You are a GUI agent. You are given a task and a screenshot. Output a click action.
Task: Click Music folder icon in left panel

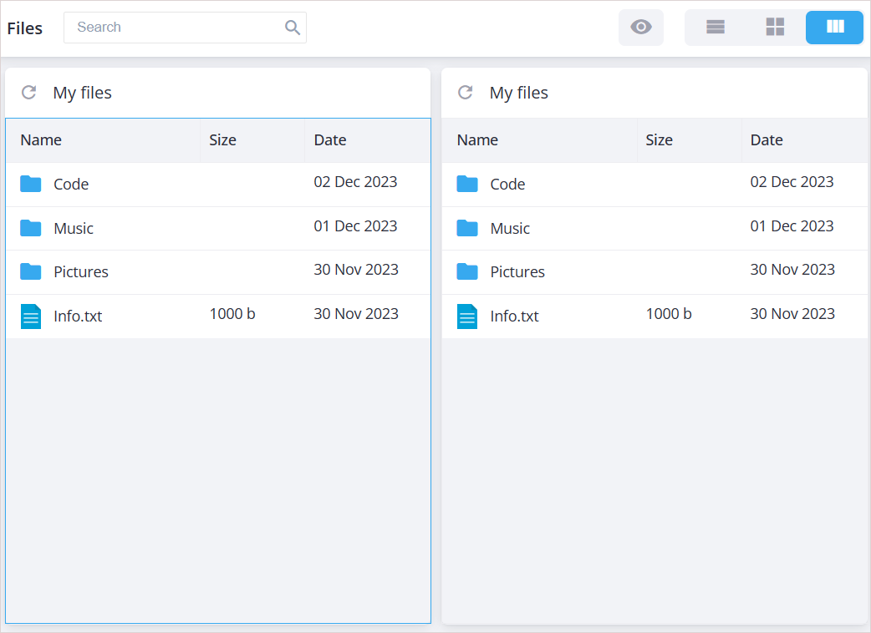point(31,228)
